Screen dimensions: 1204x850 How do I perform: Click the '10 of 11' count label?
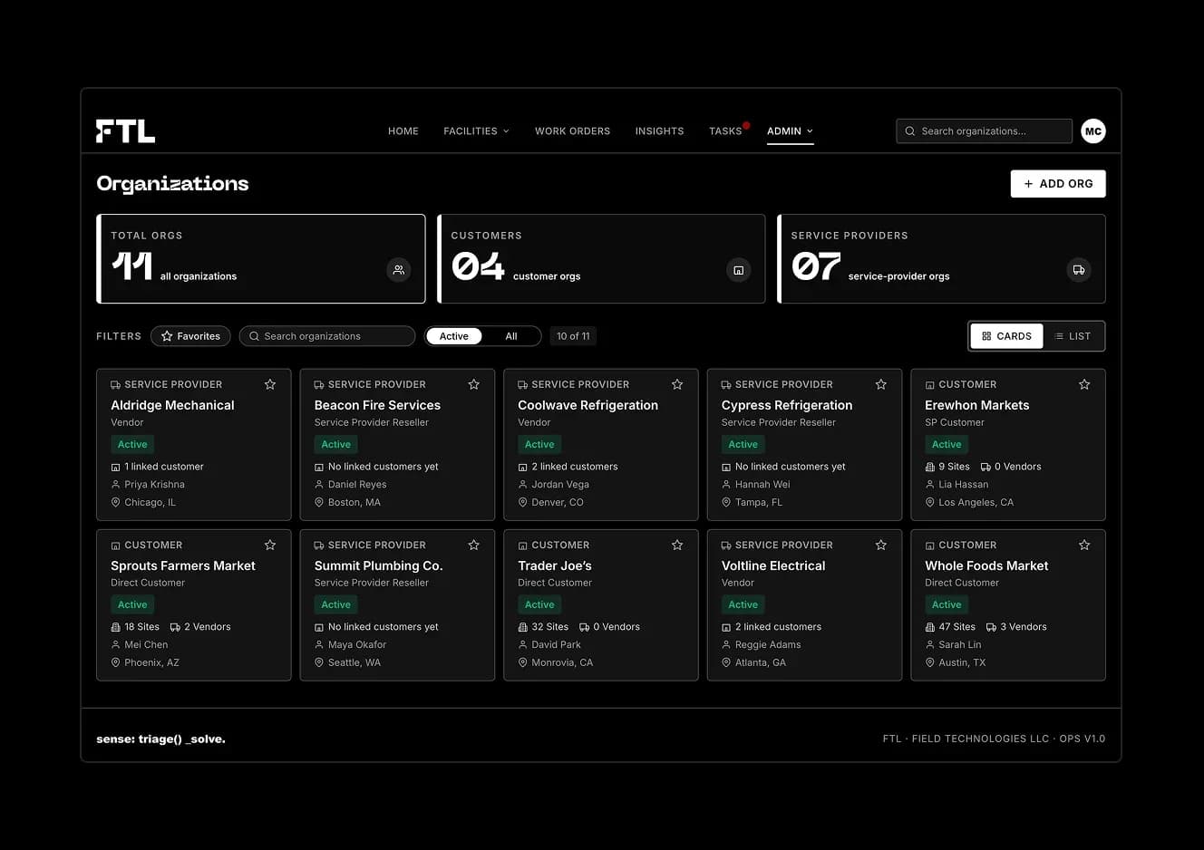coord(573,336)
